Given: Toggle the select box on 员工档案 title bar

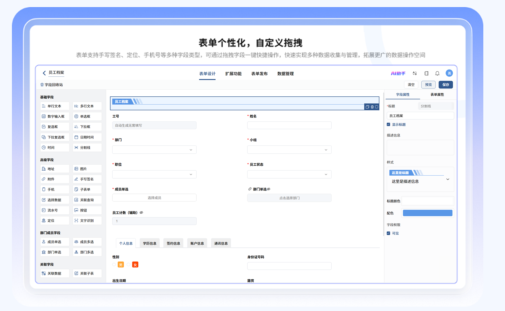Looking at the screenshot, I should tap(377, 107).
